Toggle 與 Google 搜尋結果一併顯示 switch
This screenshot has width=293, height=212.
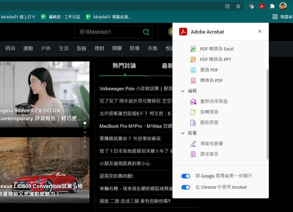pyautogui.click(x=186, y=176)
